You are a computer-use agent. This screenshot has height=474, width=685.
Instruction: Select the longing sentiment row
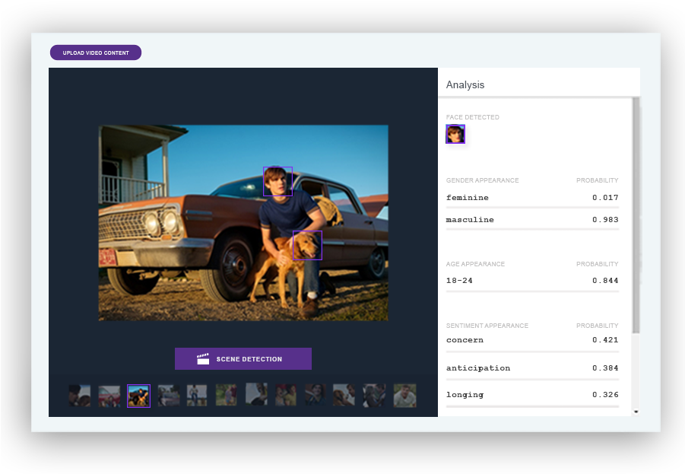(532, 394)
